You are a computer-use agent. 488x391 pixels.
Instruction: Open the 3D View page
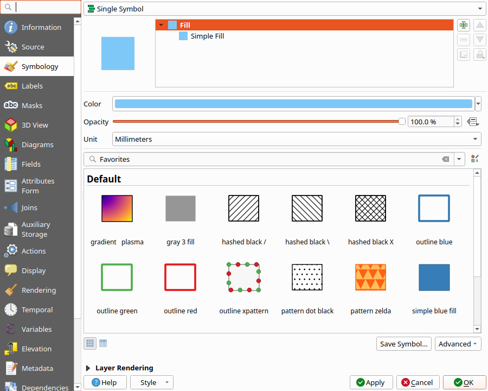pos(37,125)
